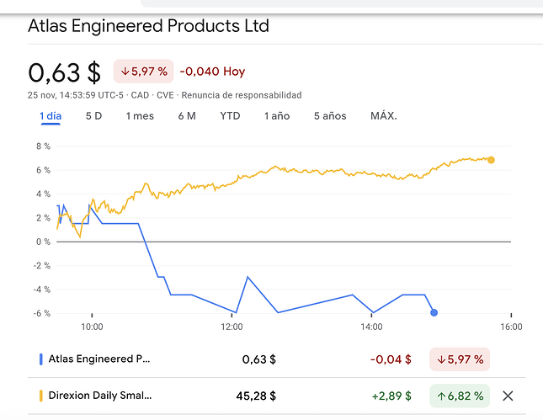Click the -0,040 Hoy change text
543x420 pixels.
coord(212,72)
